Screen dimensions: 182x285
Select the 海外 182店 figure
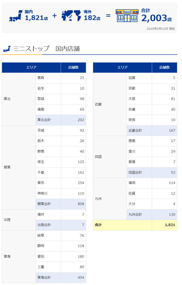pyautogui.click(x=92, y=15)
